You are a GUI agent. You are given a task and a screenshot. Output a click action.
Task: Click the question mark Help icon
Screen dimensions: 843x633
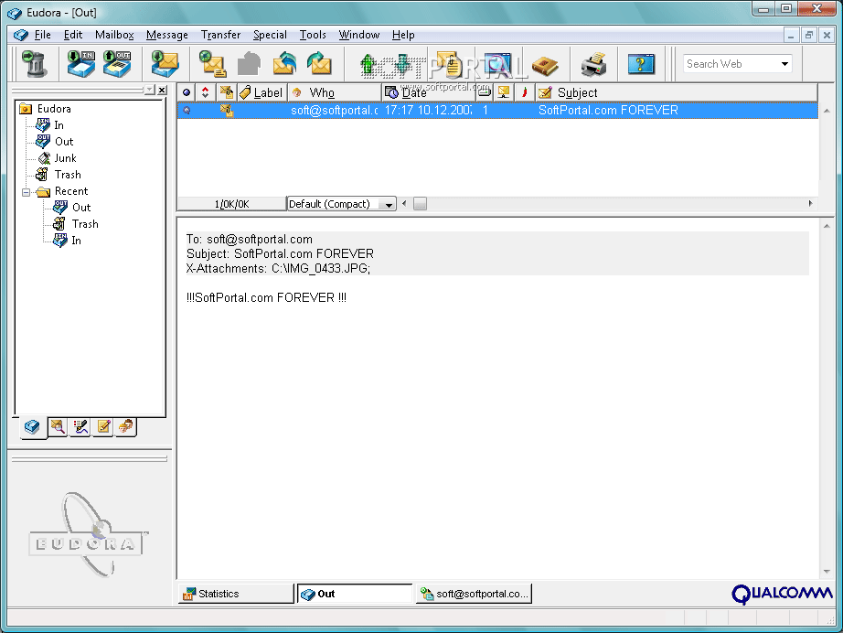[641, 64]
